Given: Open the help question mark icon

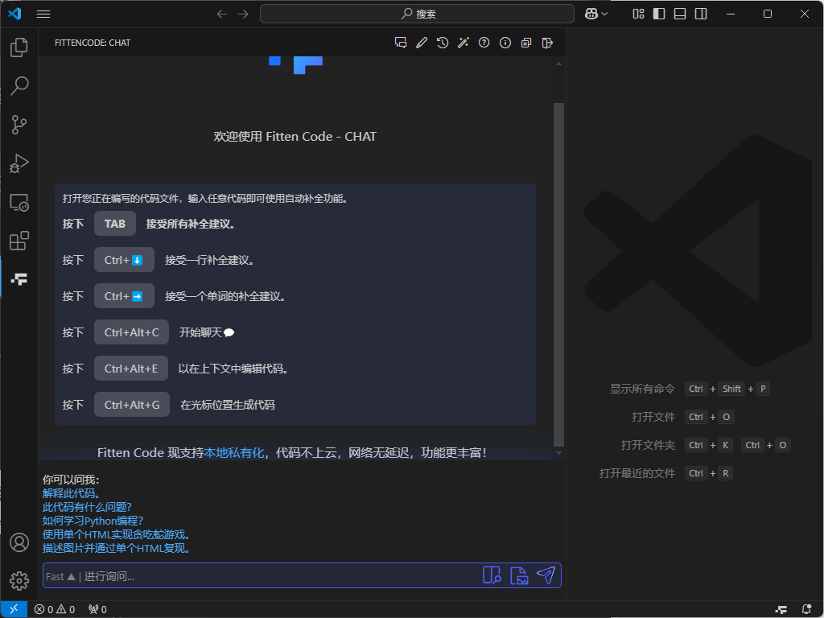Looking at the screenshot, I should coord(484,43).
